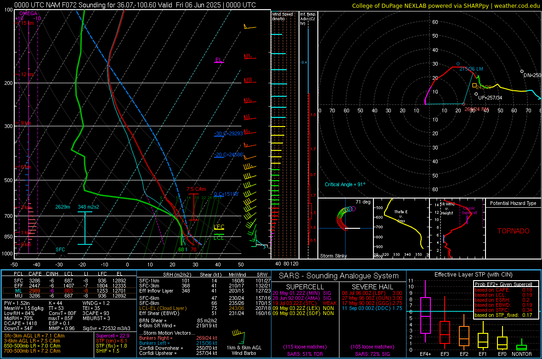Click the orange storm motion square on hodograph

click(x=474, y=85)
